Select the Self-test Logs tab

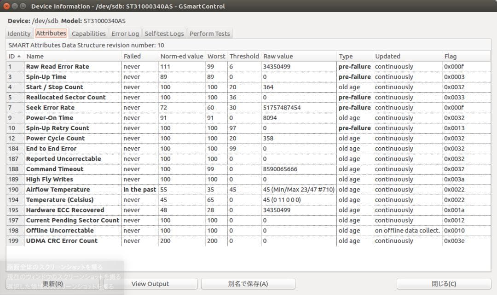tap(164, 34)
